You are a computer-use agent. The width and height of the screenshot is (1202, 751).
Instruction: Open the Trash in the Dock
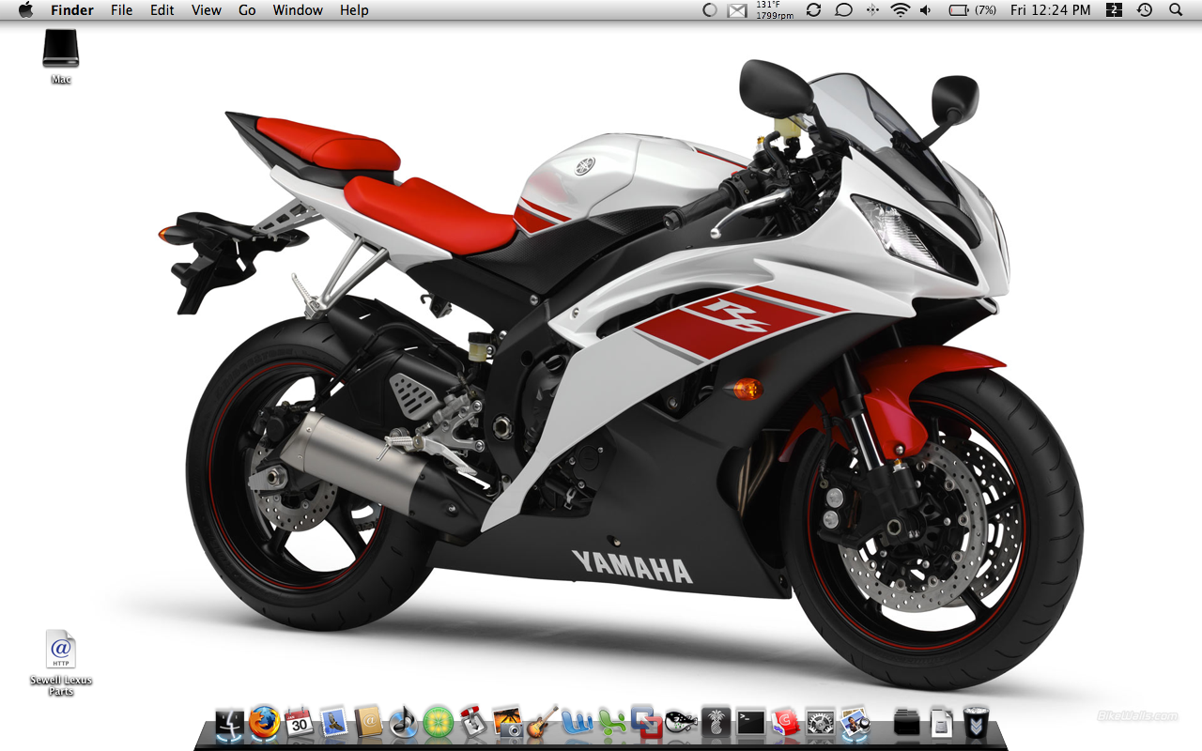[977, 721]
